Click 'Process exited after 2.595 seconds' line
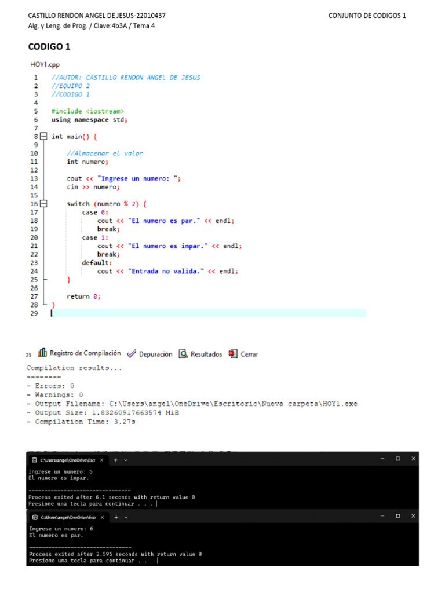Viewport: 445px width, 593px height. 115,554
